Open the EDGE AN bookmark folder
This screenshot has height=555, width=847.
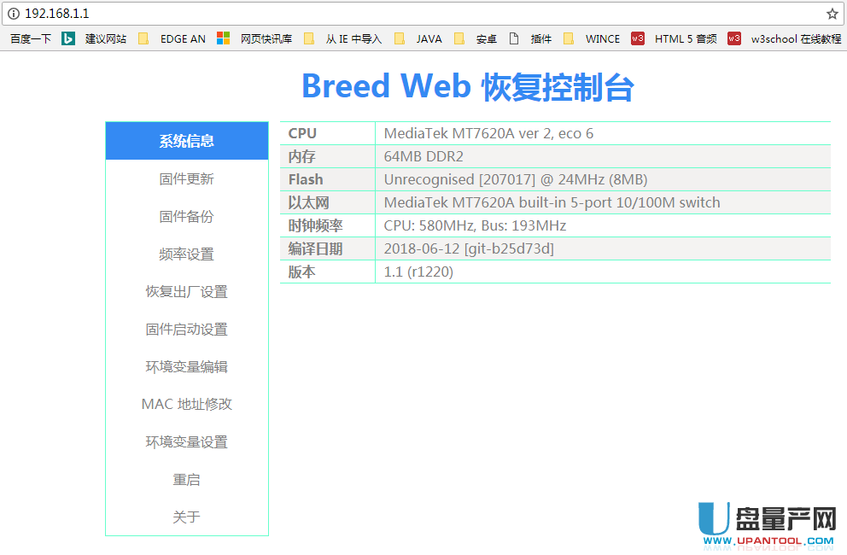click(x=172, y=38)
